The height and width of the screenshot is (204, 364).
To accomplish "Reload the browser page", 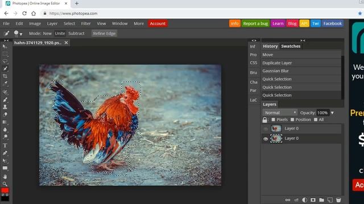I will (24, 14).
